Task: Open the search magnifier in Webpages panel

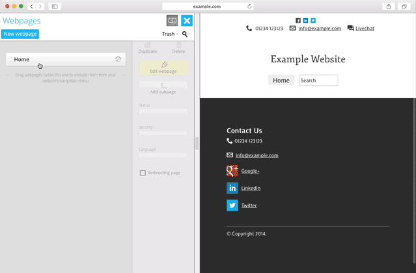Action: [x=185, y=34]
